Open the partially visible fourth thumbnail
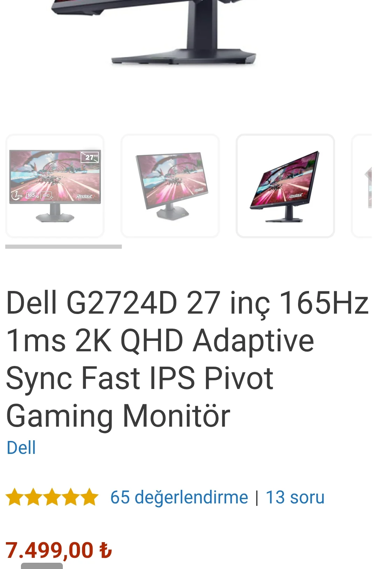This screenshot has width=377, height=569. (x=364, y=186)
